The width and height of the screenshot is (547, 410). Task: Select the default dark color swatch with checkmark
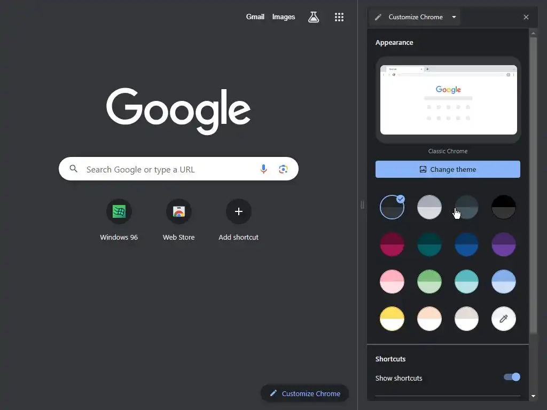(x=392, y=207)
